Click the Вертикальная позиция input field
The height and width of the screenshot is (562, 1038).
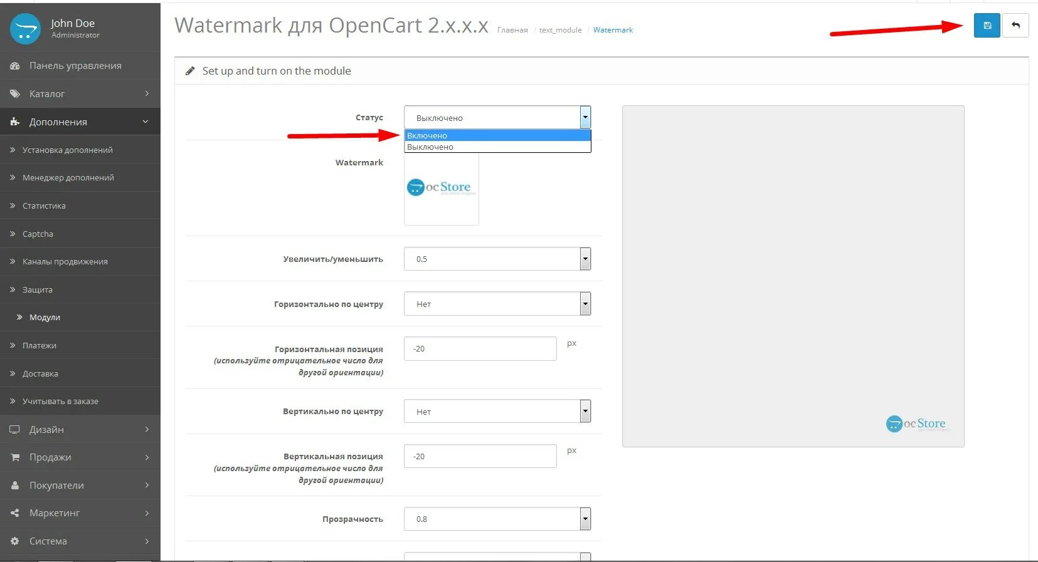pyautogui.click(x=480, y=456)
